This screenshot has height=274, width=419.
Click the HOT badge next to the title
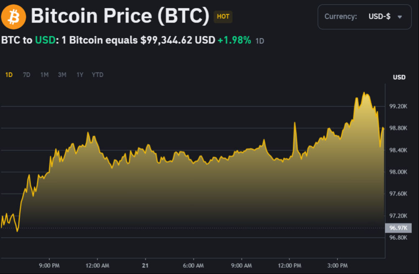223,17
